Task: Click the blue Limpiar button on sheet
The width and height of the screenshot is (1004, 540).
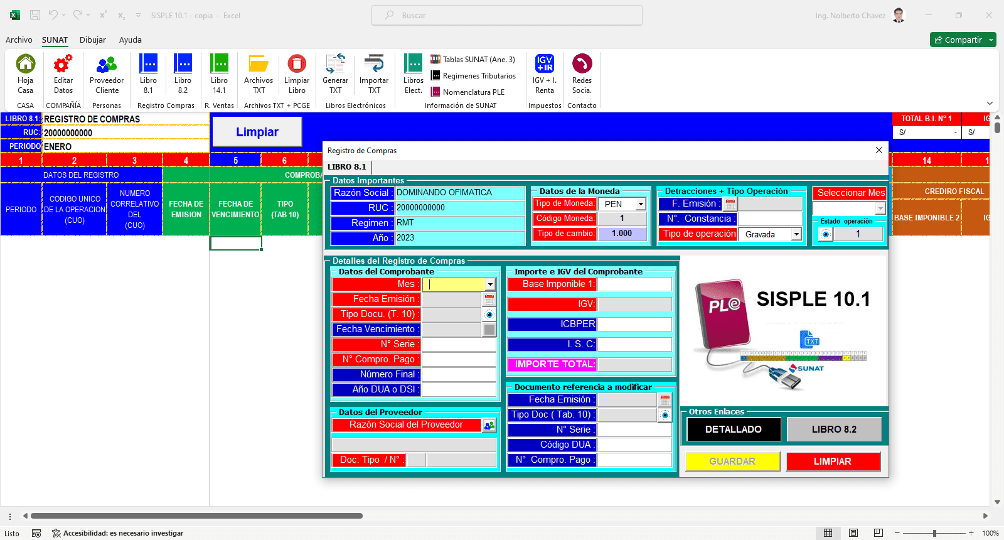Action: [257, 132]
